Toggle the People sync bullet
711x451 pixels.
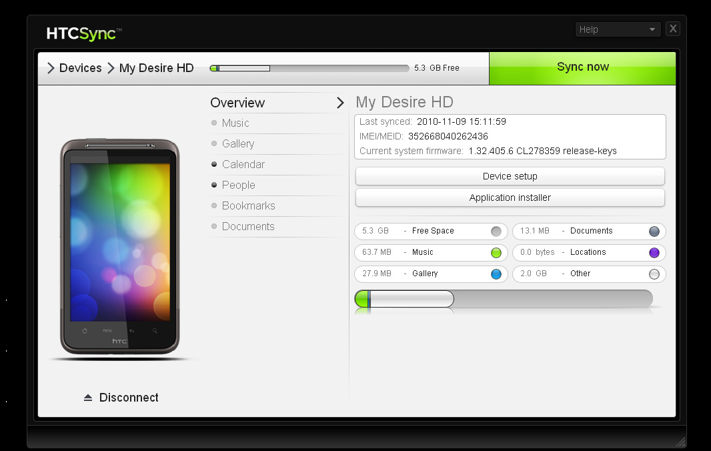(x=214, y=185)
